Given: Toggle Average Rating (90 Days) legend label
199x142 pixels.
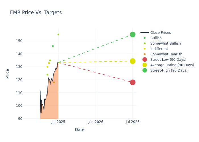Looking at the screenshot, I should click(172, 65).
